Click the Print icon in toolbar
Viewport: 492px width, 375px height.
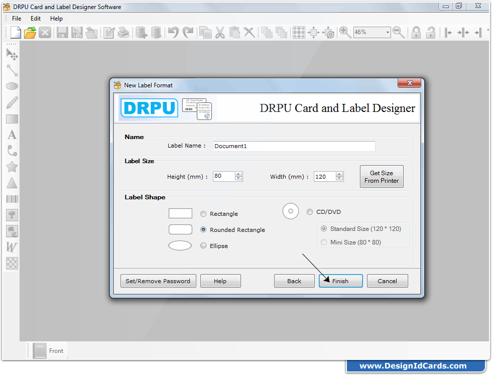(x=124, y=32)
